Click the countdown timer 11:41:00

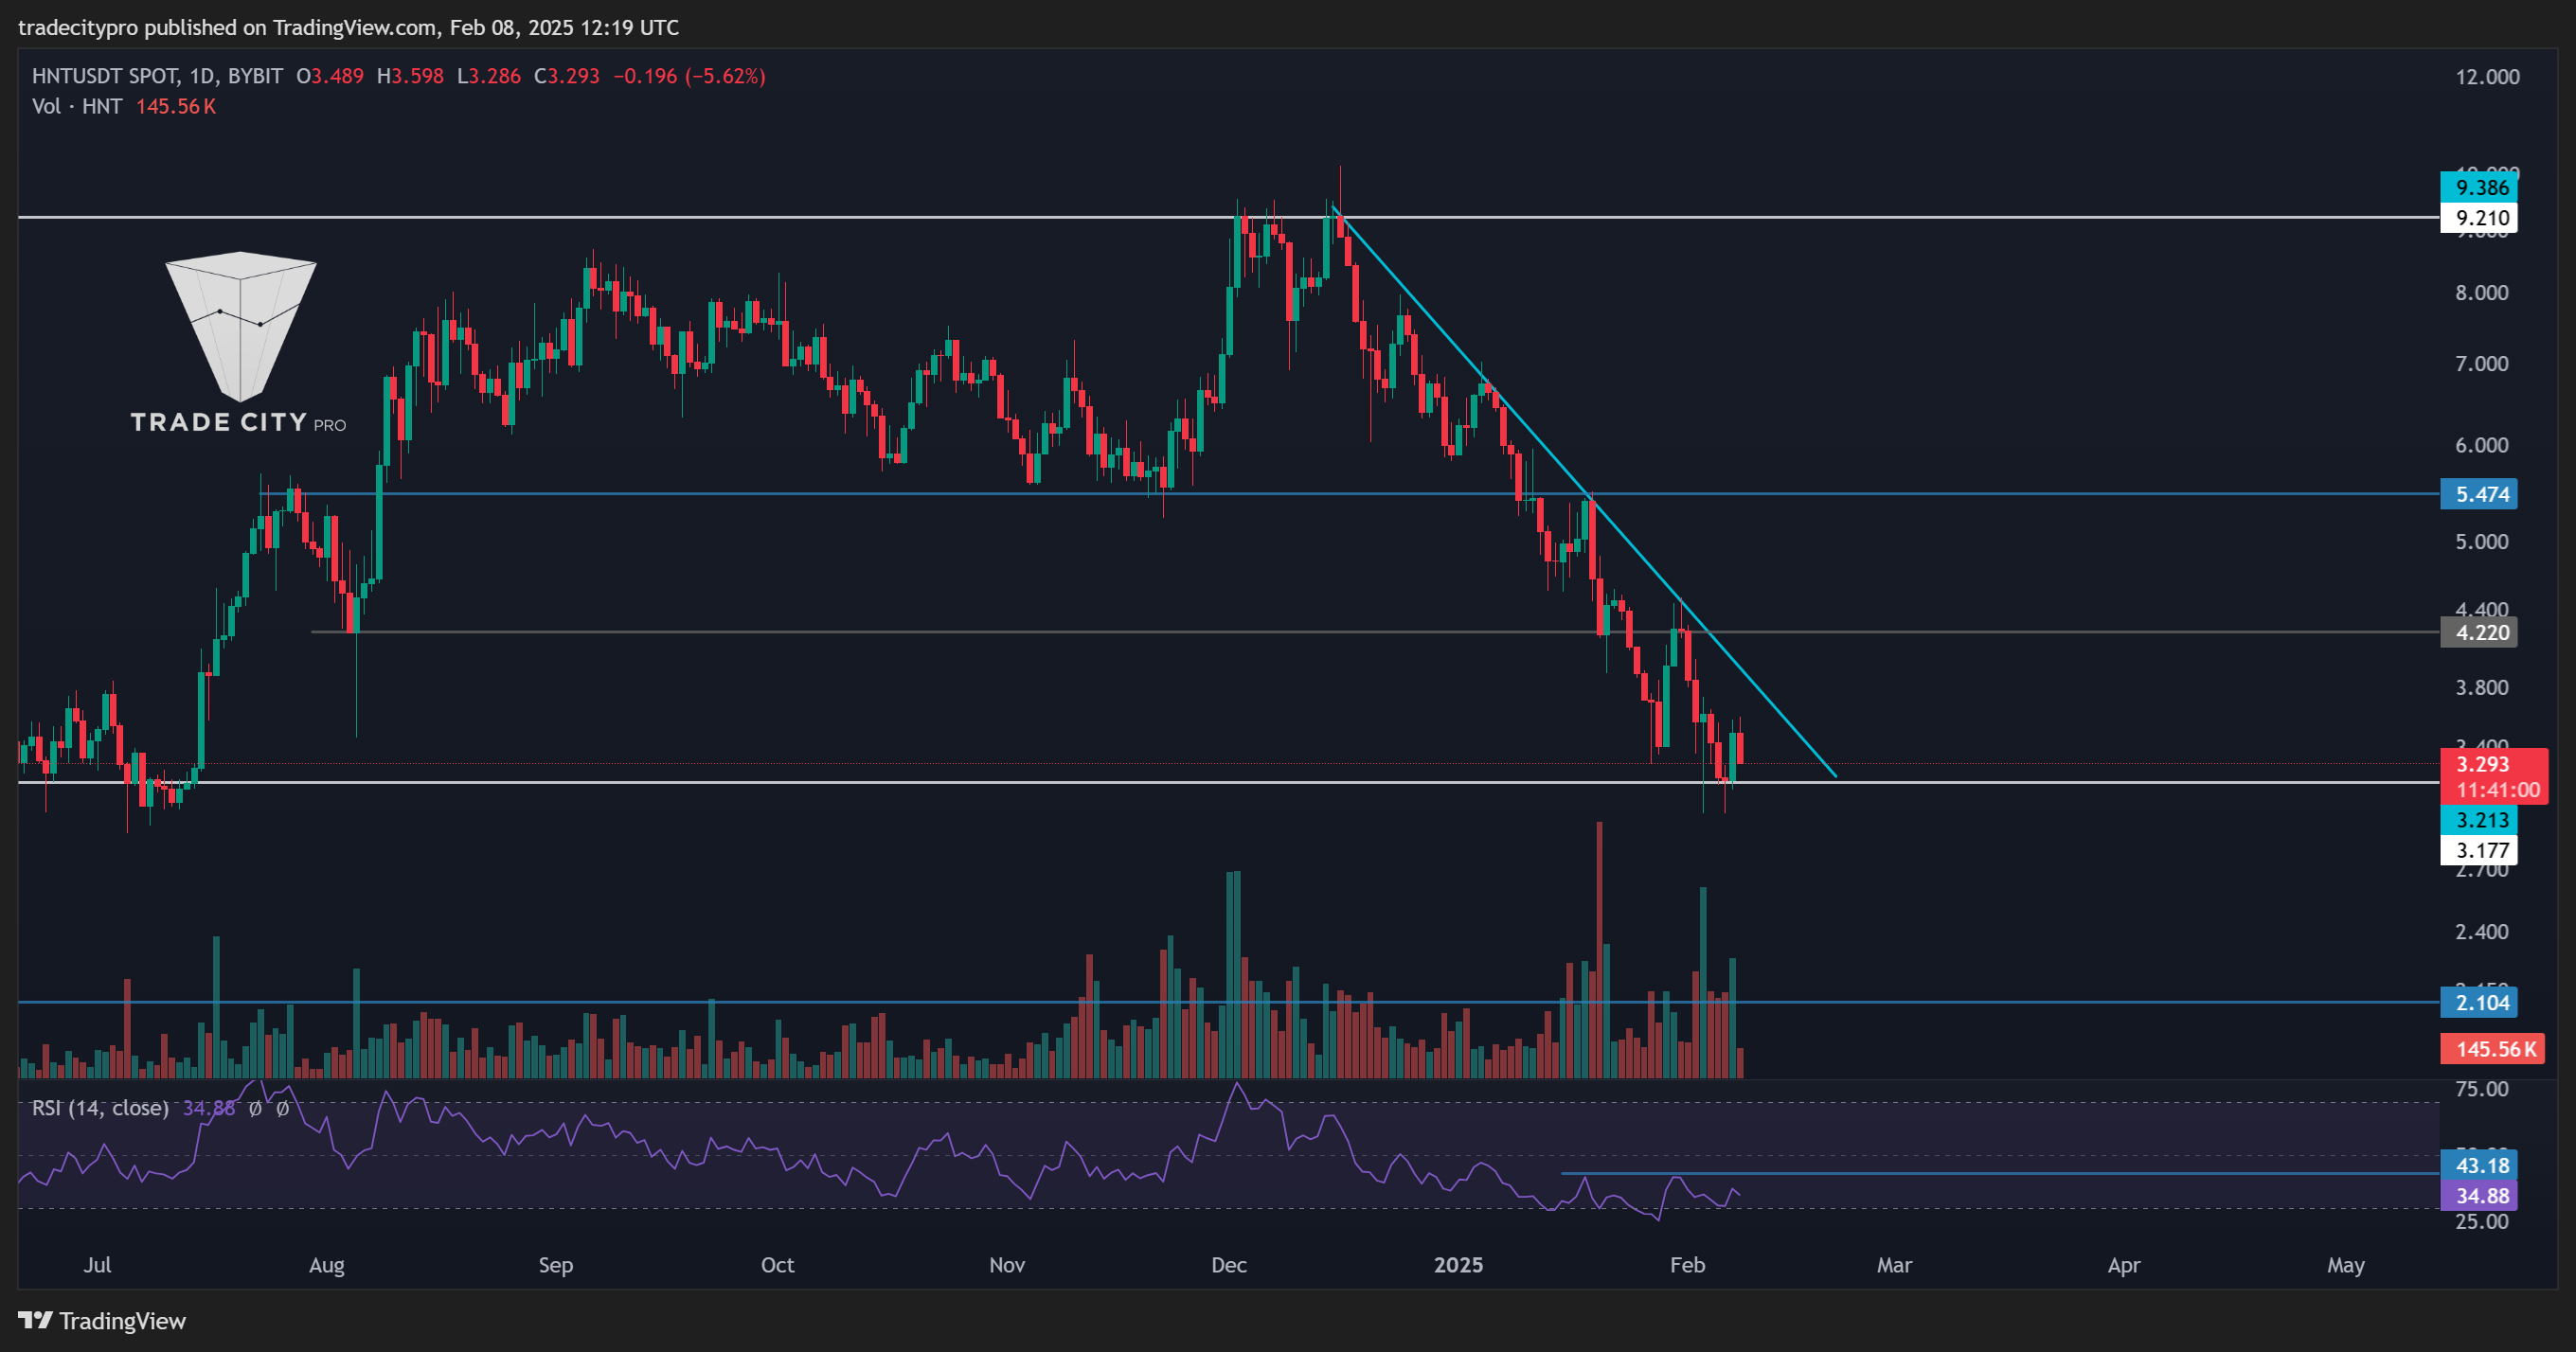pyautogui.click(x=2497, y=790)
